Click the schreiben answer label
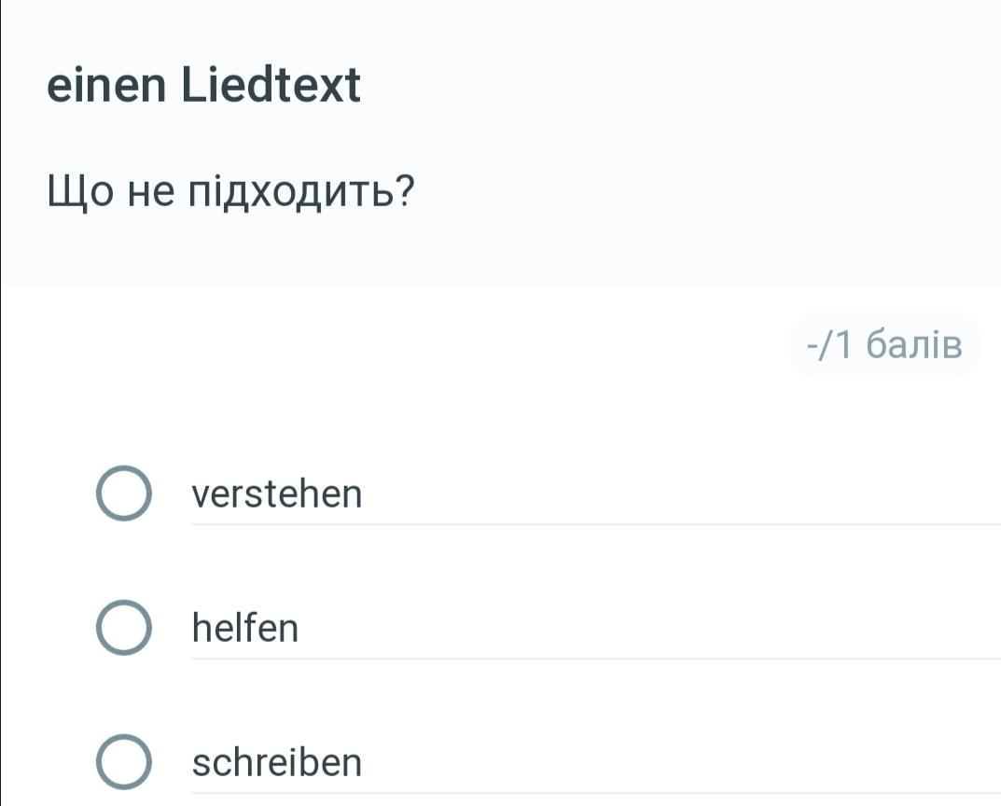 point(276,763)
